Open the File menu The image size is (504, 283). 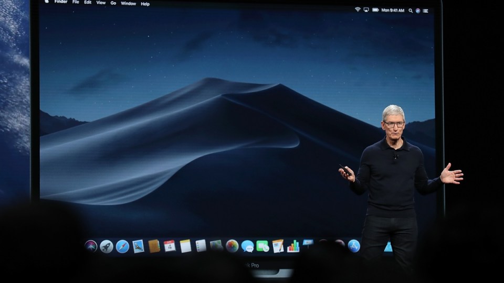pyautogui.click(x=76, y=2)
